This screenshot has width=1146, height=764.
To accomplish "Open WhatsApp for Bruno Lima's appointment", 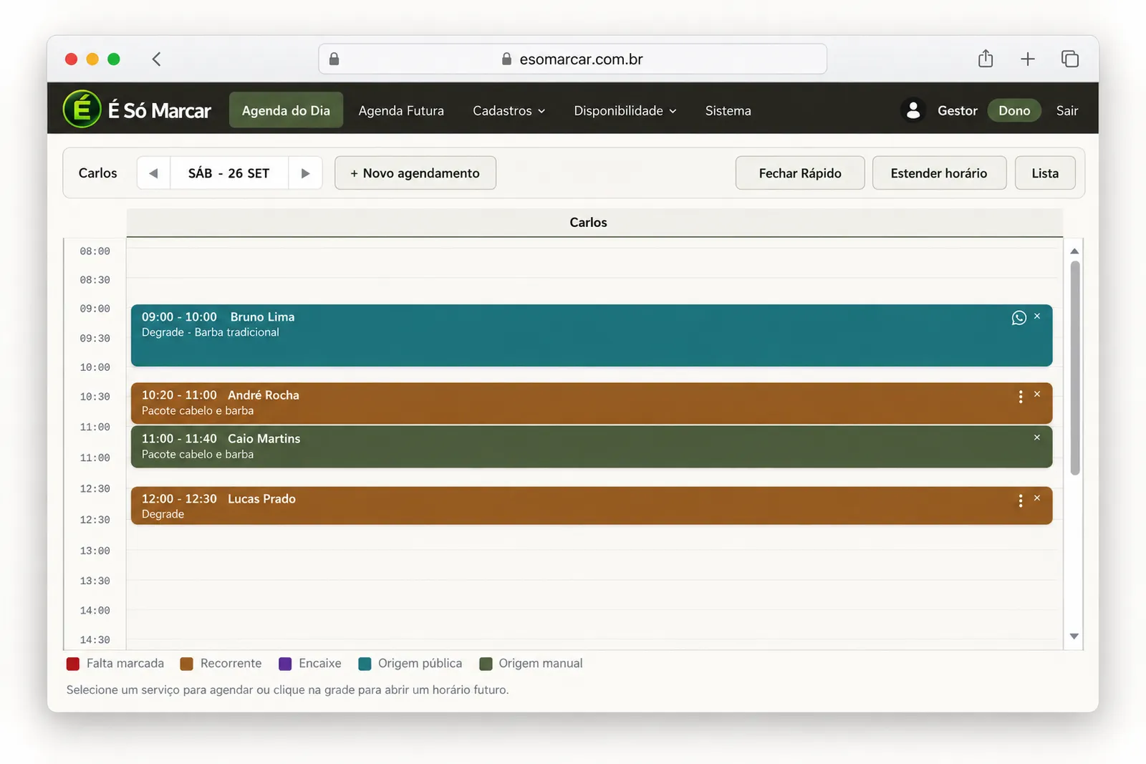I will [1019, 318].
